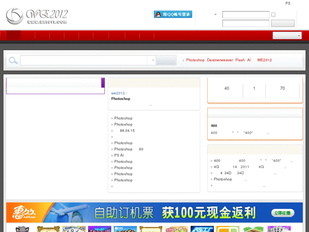Open the bold Photoshop featured article
This screenshot has width=309, height=232.
(x=121, y=99)
